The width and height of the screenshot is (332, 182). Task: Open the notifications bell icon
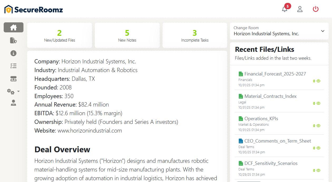tap(285, 9)
